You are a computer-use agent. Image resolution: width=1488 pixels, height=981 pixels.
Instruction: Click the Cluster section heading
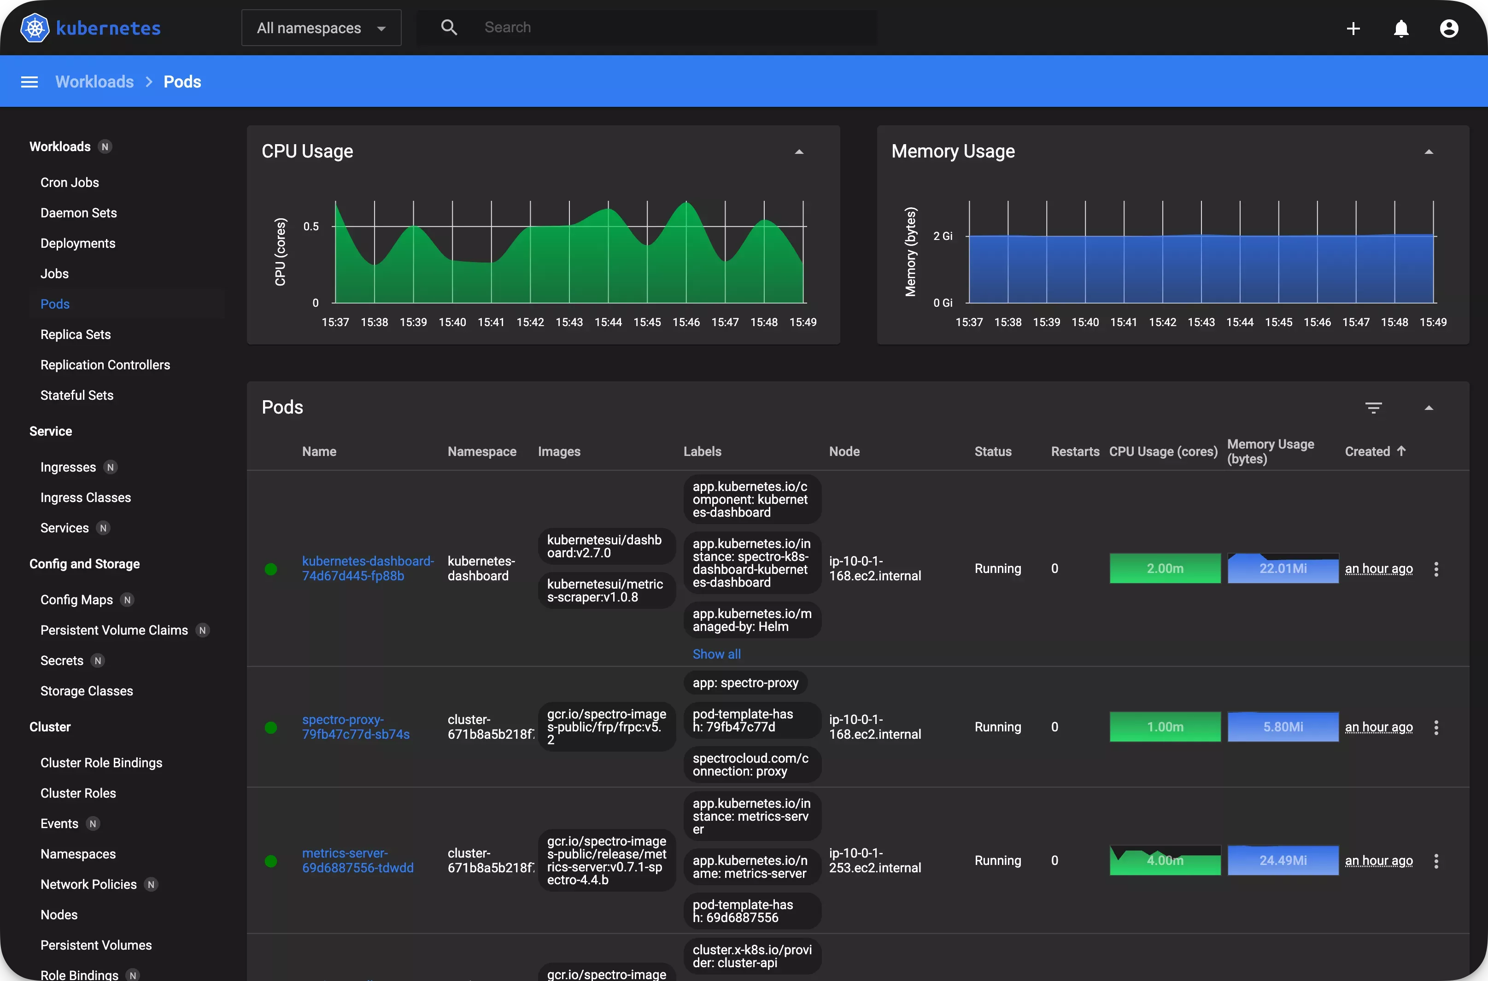[50, 727]
